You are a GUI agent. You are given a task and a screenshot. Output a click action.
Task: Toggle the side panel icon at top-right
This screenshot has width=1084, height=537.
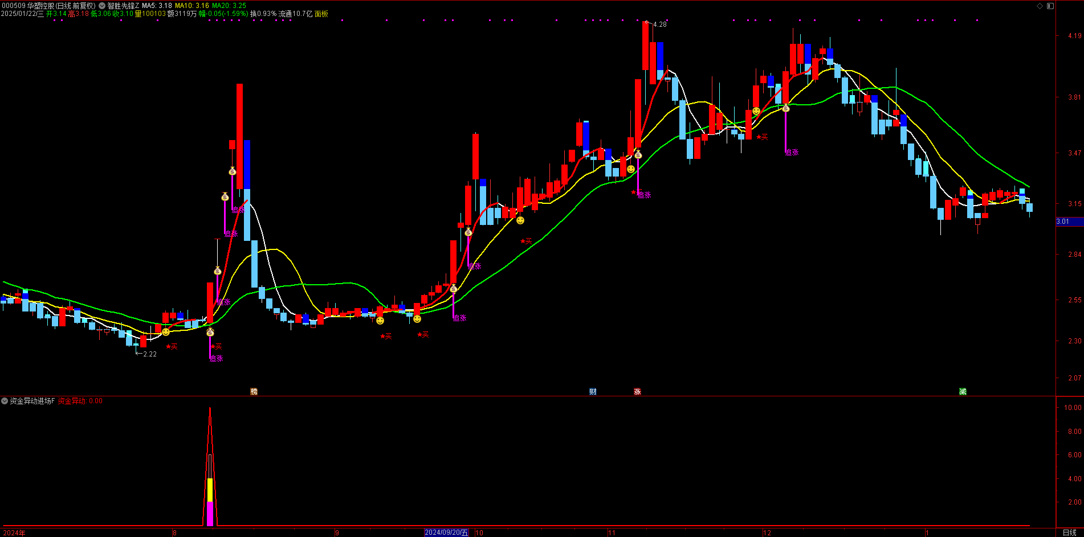[1050, 6]
